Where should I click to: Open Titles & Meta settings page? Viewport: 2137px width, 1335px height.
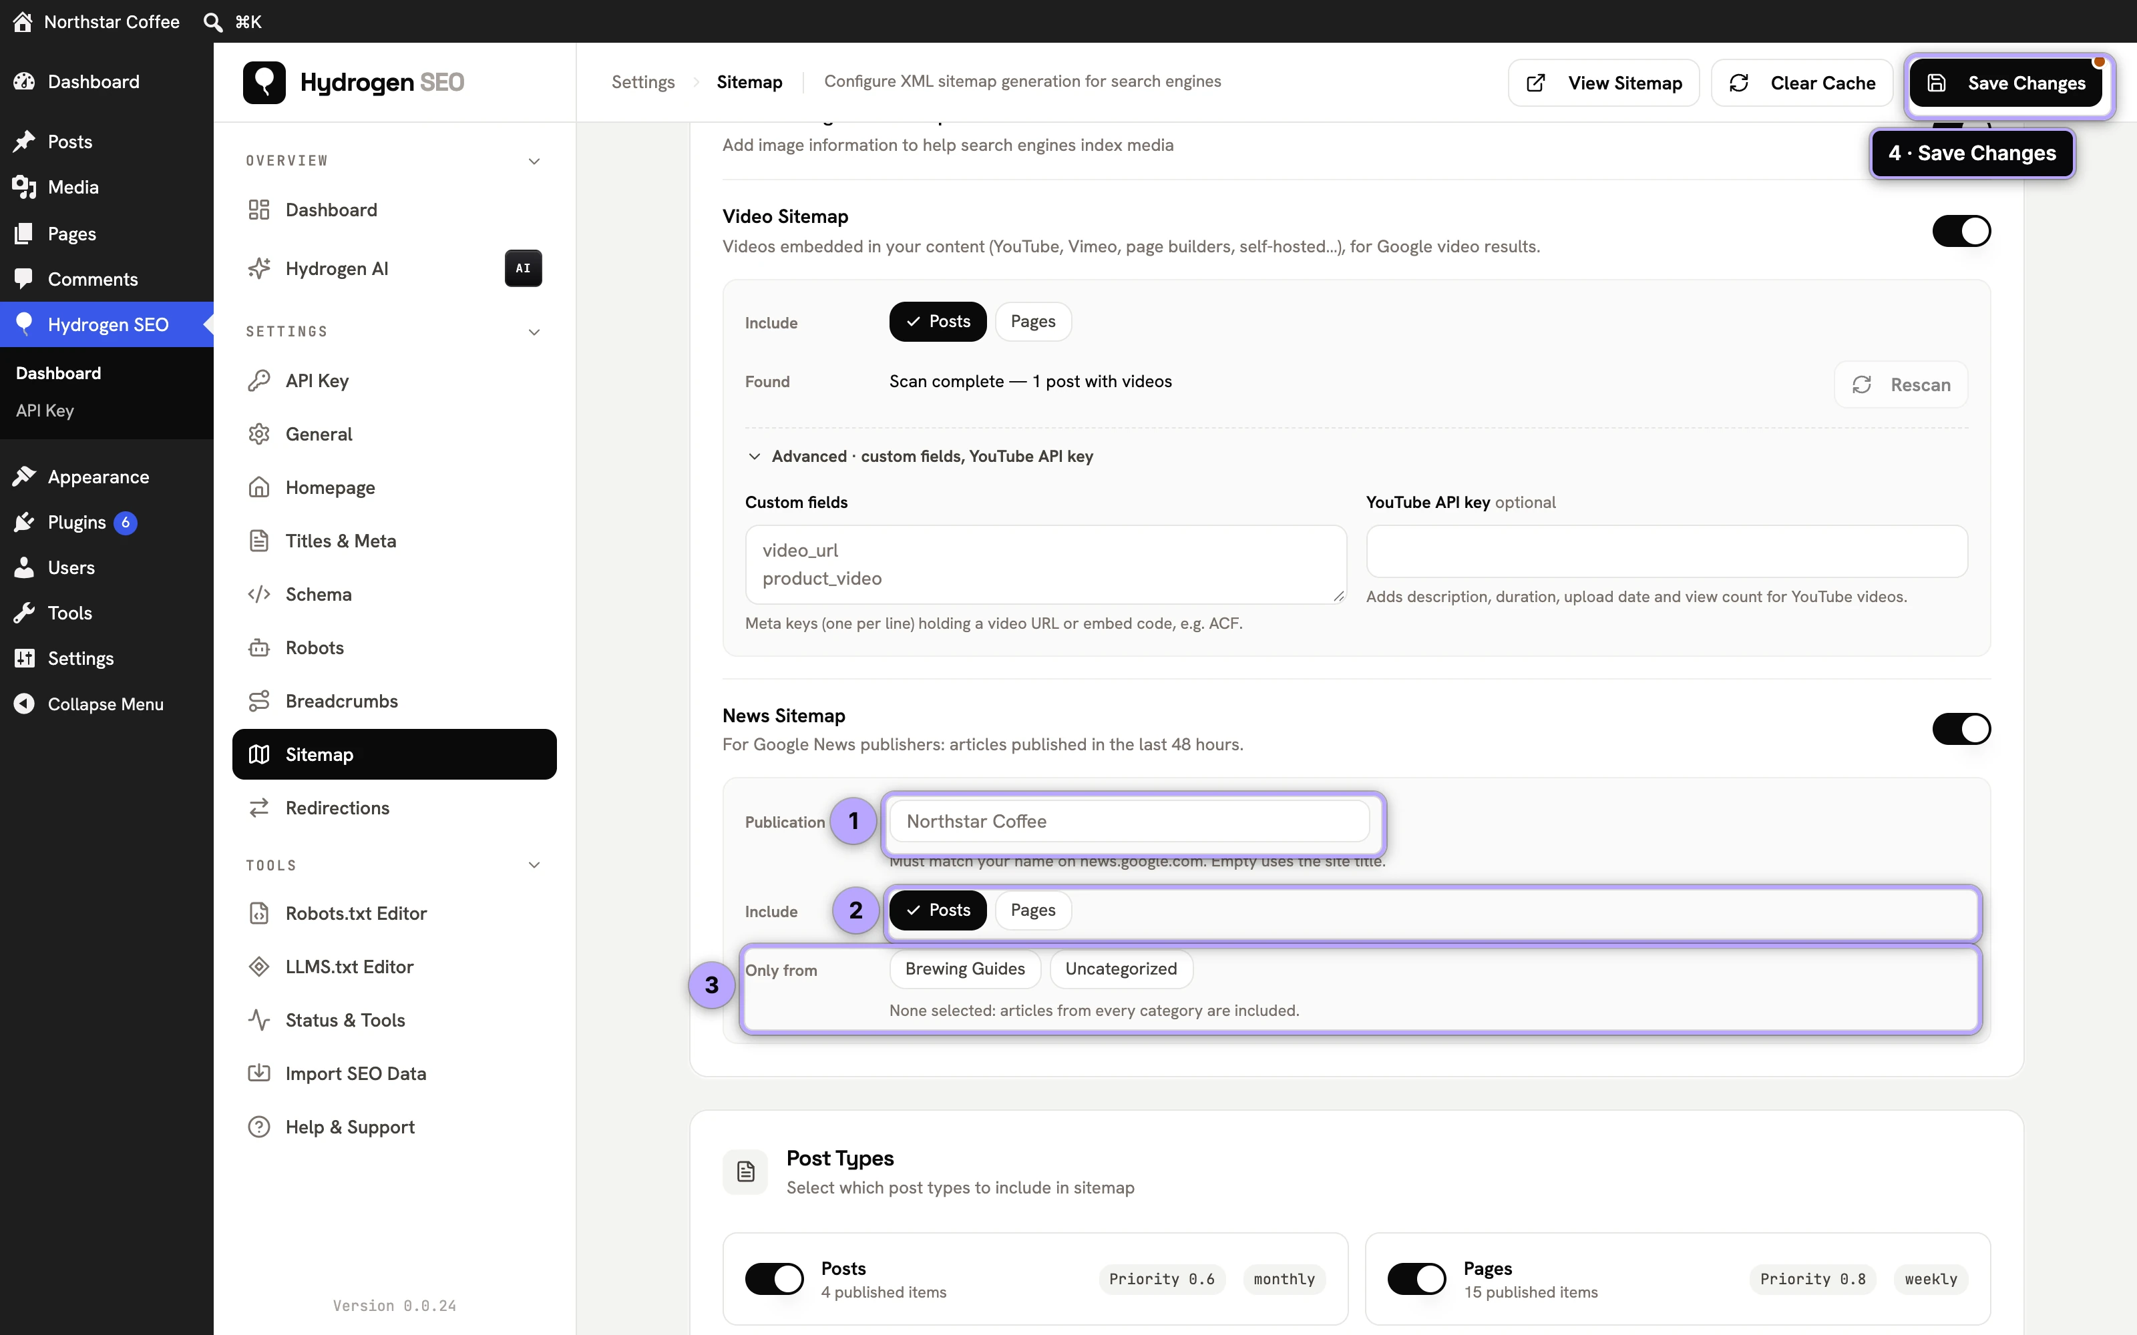(x=394, y=541)
